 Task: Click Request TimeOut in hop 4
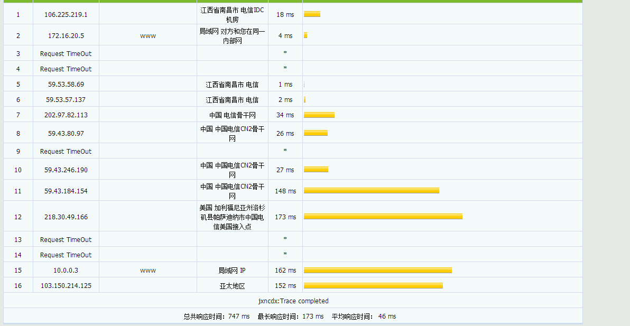66,69
